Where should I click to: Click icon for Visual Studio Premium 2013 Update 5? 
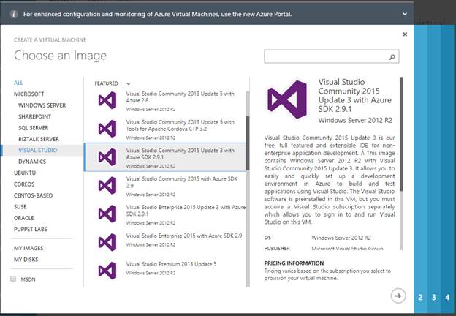click(x=107, y=271)
